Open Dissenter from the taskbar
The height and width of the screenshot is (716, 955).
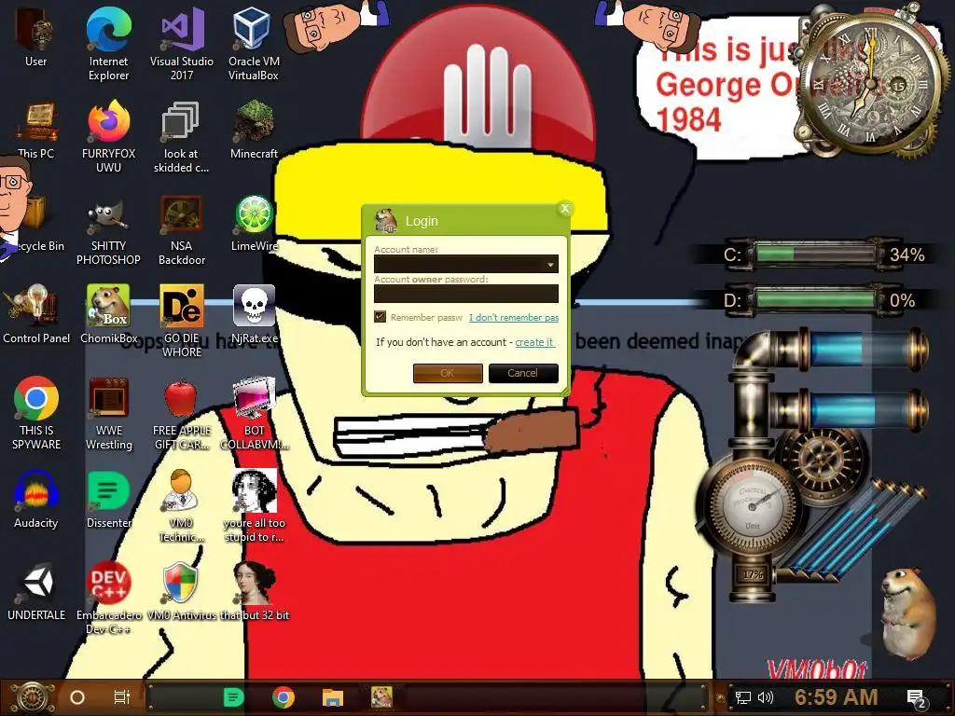point(233,697)
